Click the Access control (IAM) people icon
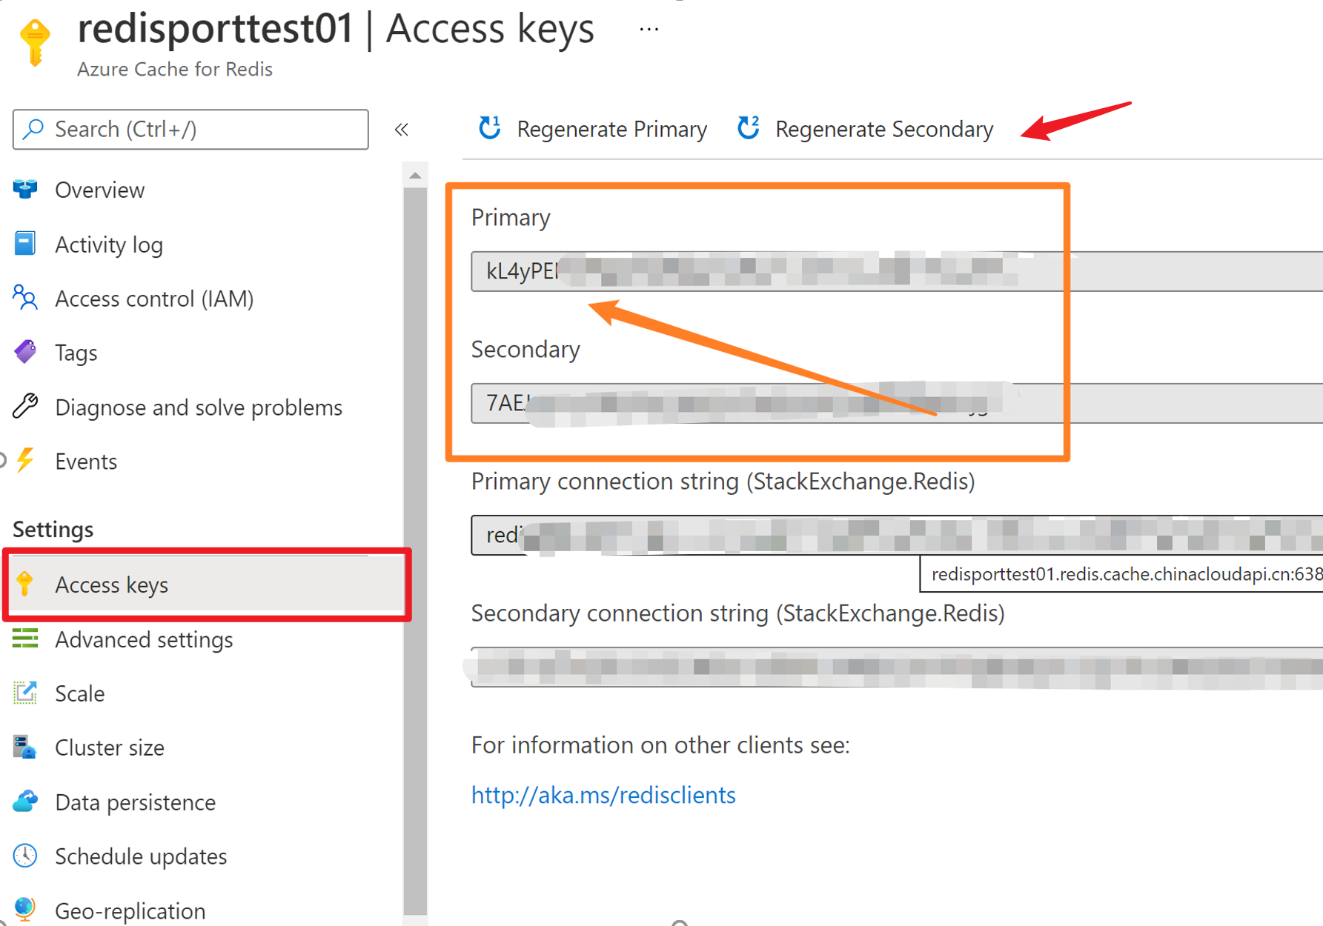This screenshot has height=926, width=1323. point(25,298)
